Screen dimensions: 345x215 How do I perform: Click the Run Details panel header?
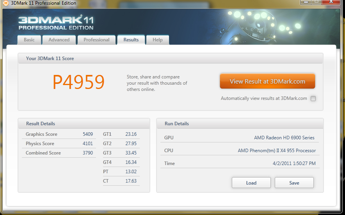click(240, 123)
